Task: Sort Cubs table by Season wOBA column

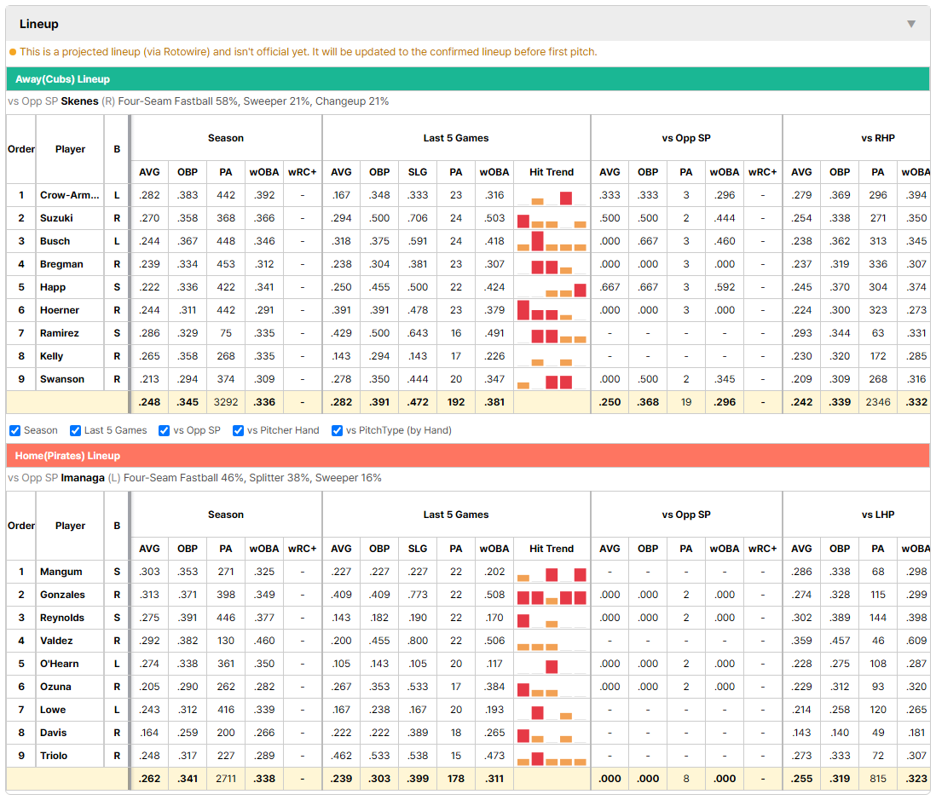Action: click(x=264, y=172)
